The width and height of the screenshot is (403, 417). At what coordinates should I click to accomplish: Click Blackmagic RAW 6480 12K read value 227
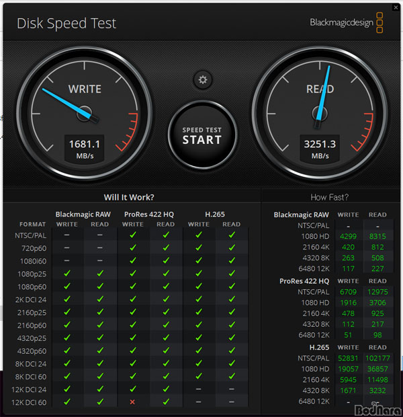tap(377, 268)
